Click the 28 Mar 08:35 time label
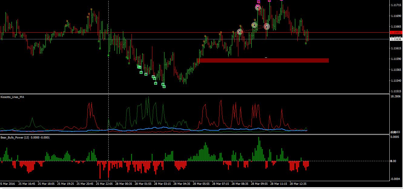Viewport: 403px width, 189px height. (x=240, y=184)
